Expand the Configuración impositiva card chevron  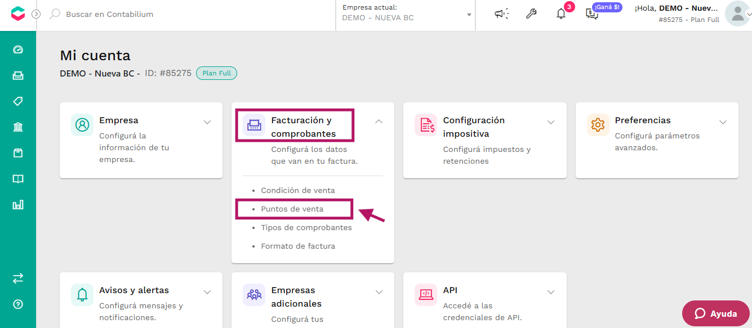click(x=551, y=122)
